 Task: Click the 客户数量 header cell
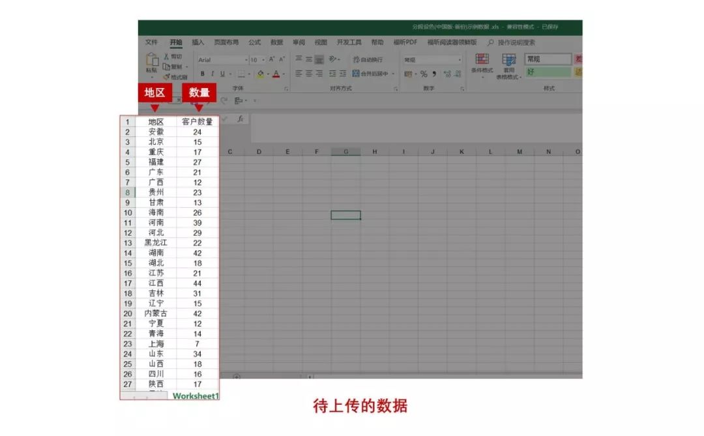197,122
